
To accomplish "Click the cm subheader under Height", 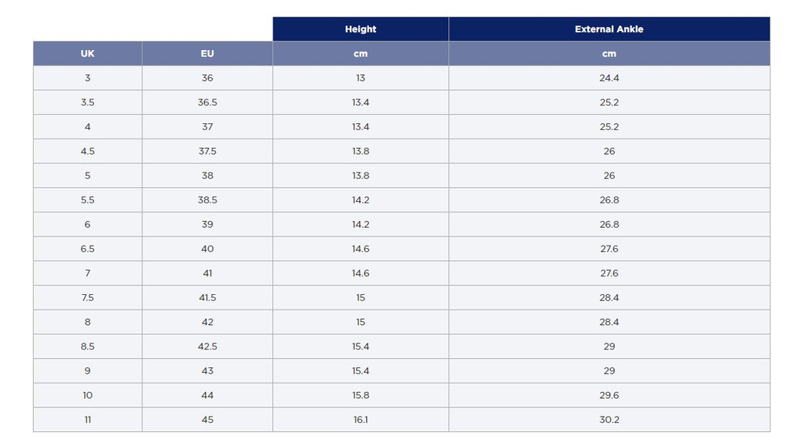I will (x=361, y=54).
